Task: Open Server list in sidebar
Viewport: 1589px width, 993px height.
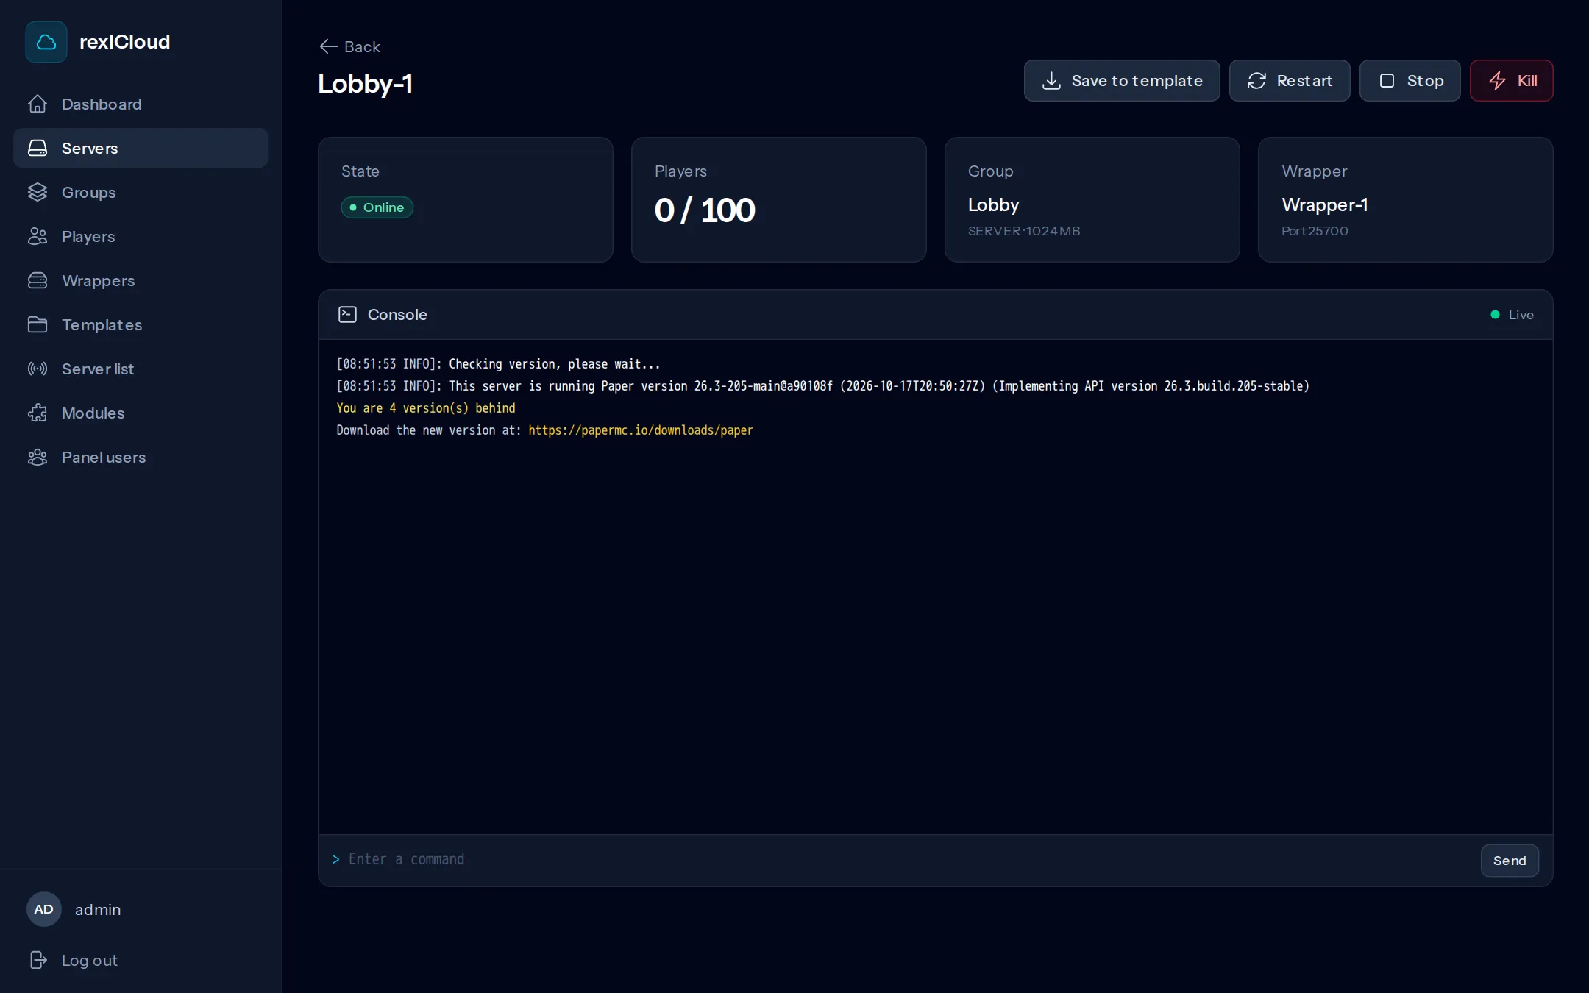Action: 141,369
